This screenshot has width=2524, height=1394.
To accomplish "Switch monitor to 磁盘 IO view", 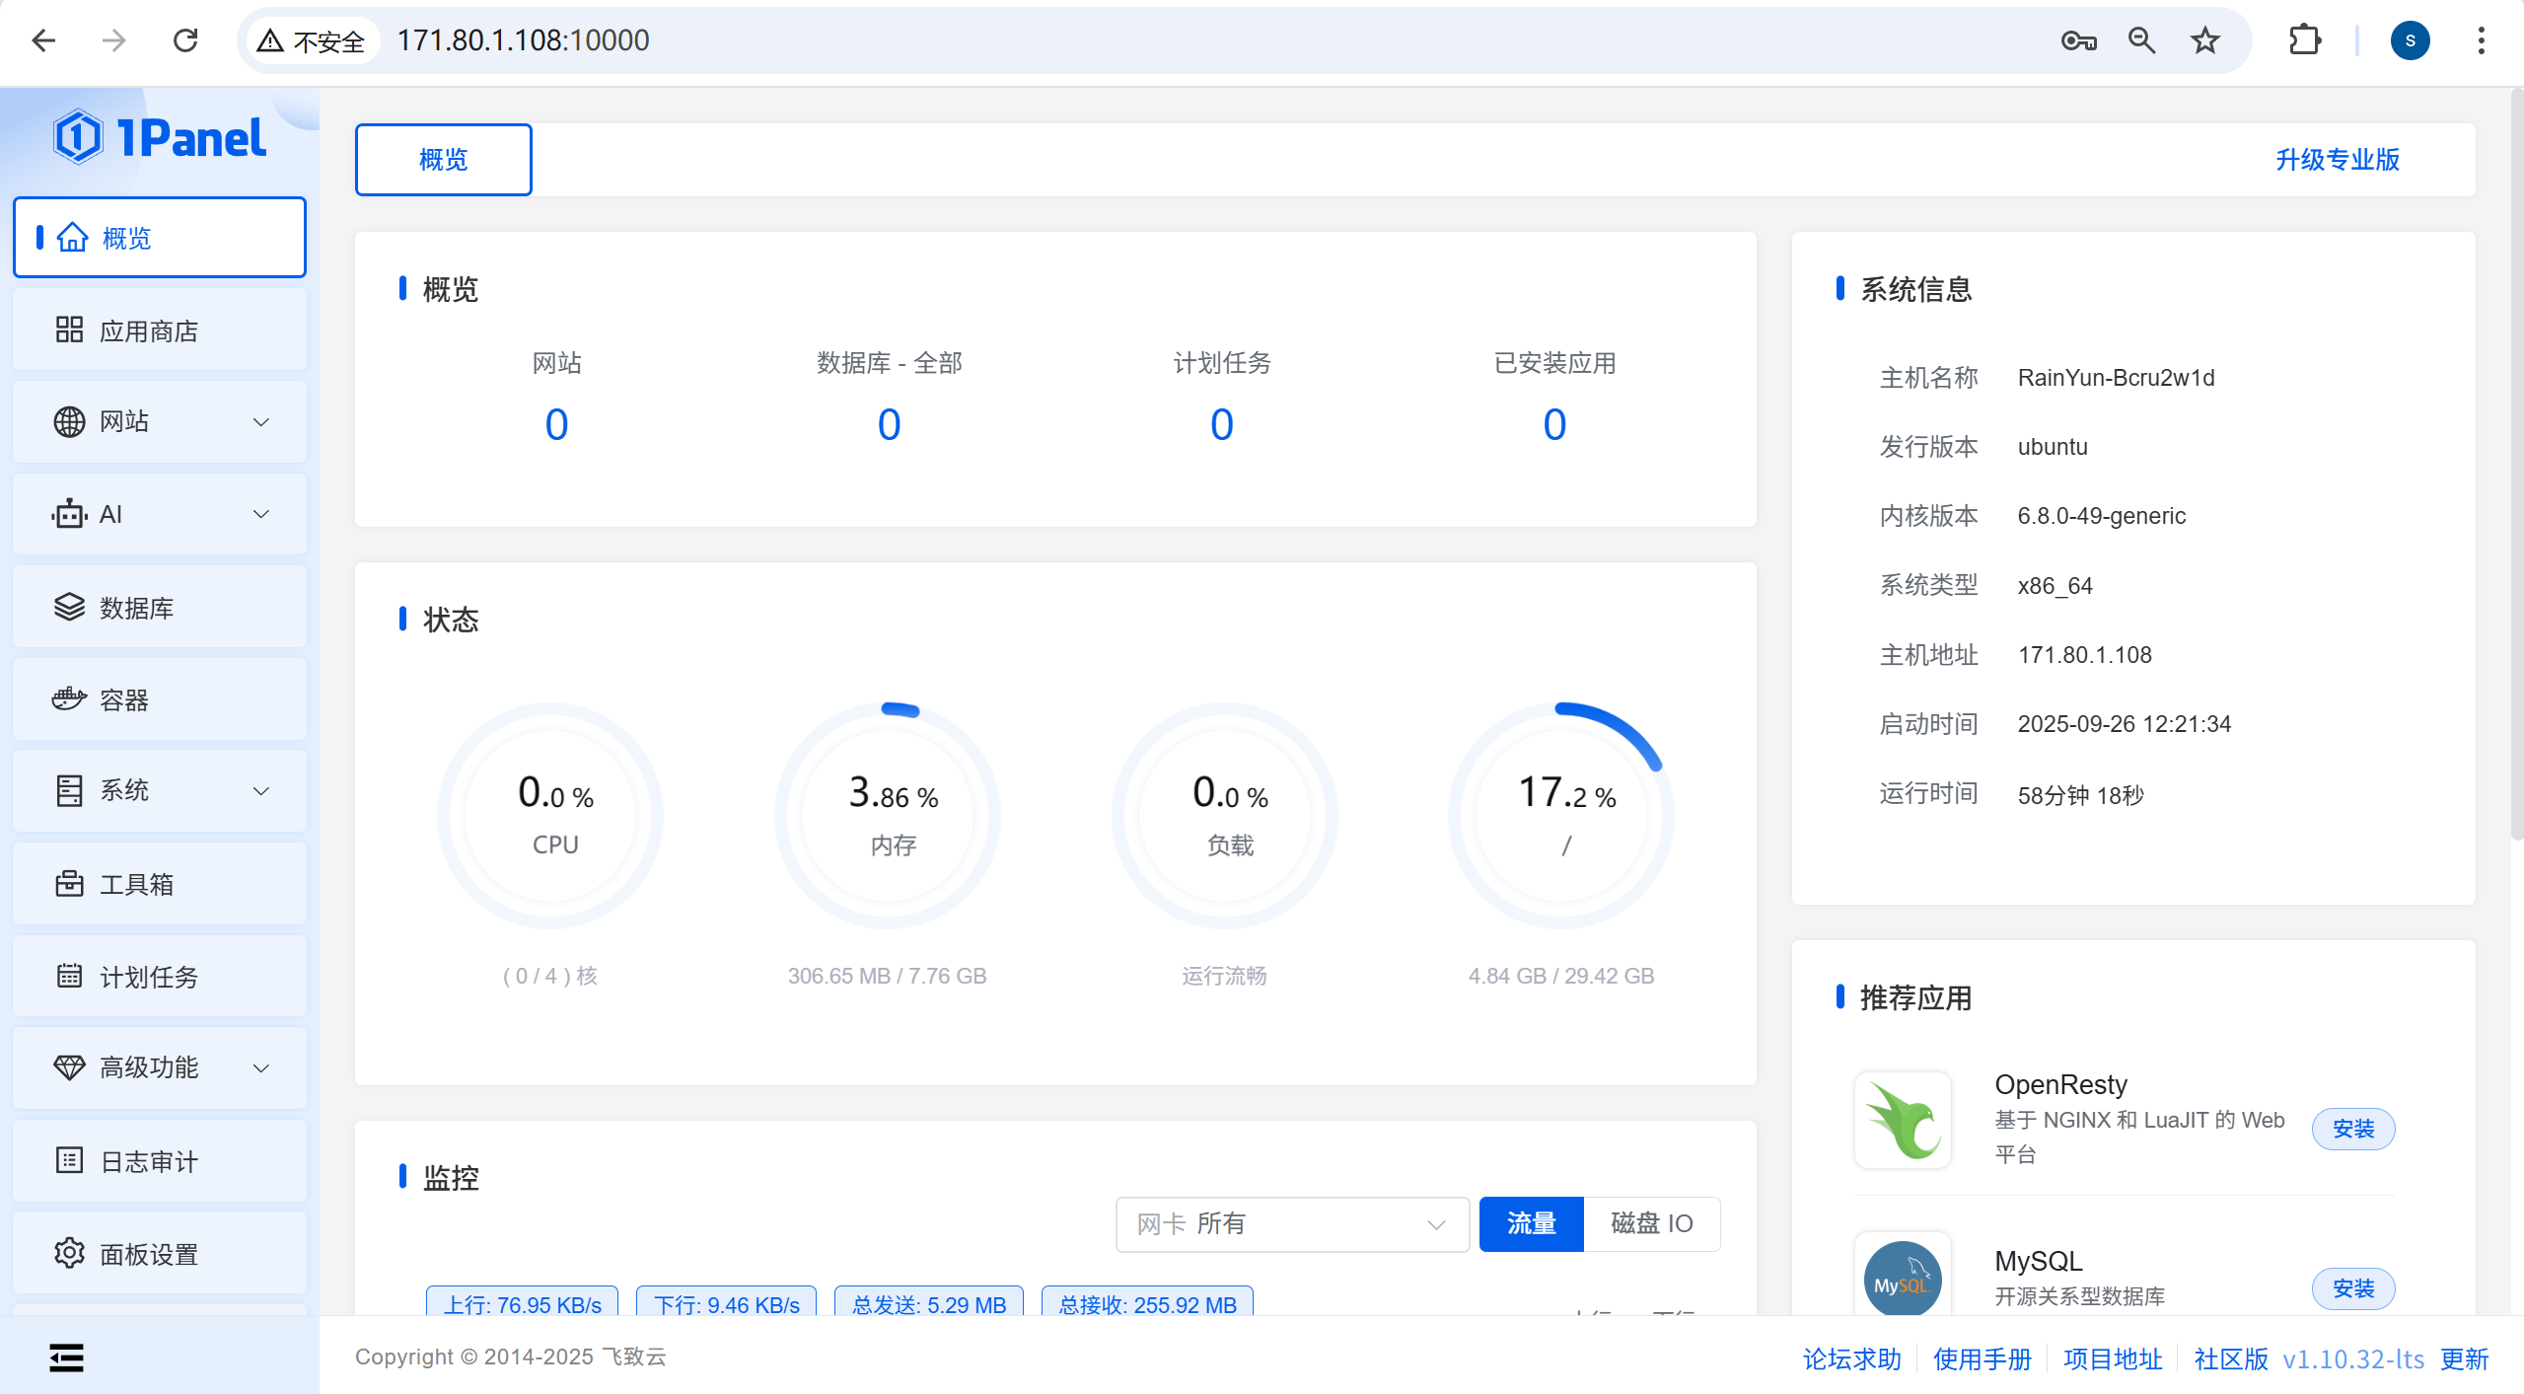I will tap(1651, 1223).
